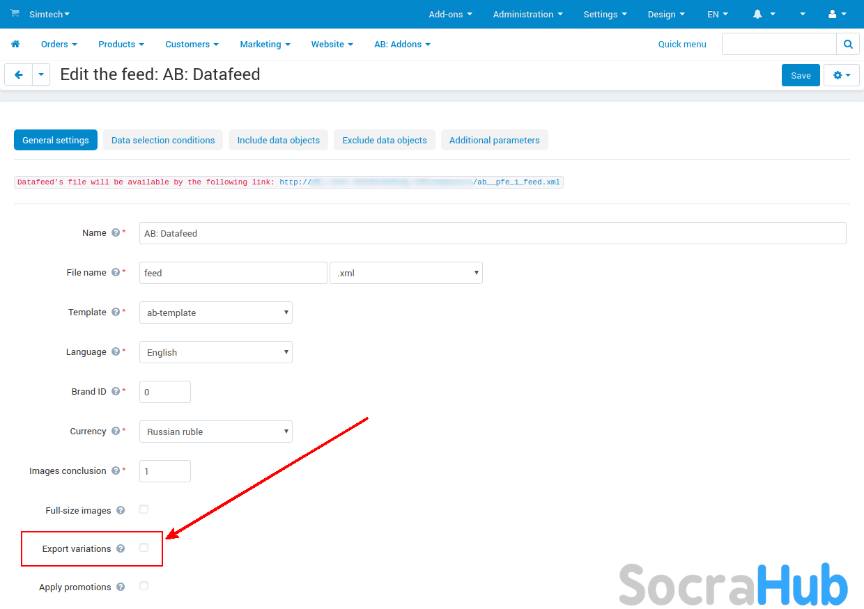Click the Images conclusion input field
The width and height of the screenshot is (864, 609).
(x=165, y=471)
